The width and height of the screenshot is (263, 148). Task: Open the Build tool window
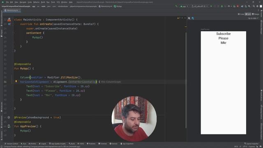pyautogui.click(x=72, y=143)
